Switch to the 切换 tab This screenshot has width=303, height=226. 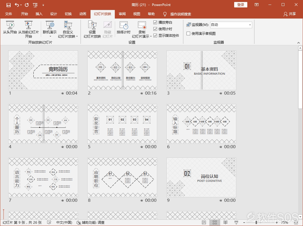(68, 14)
